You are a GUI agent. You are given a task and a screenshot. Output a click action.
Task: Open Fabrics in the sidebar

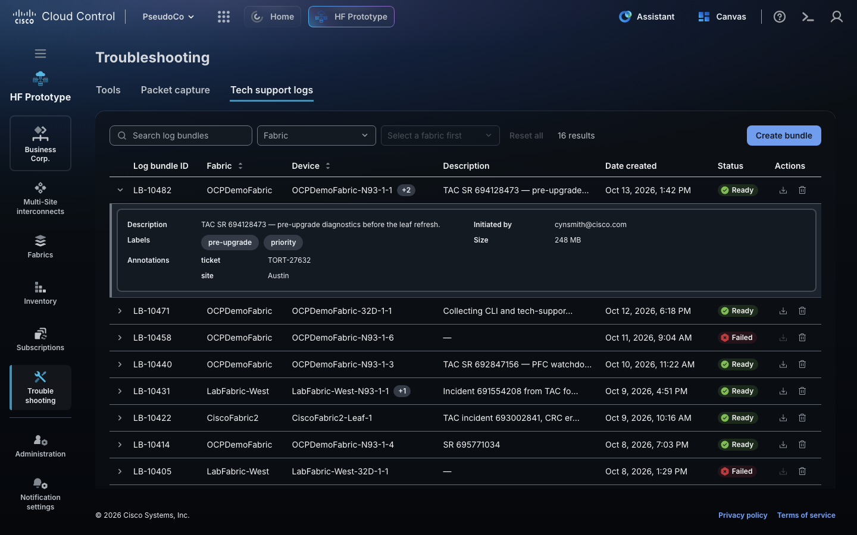point(40,247)
